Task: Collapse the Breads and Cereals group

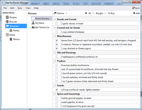Action: 55,19
